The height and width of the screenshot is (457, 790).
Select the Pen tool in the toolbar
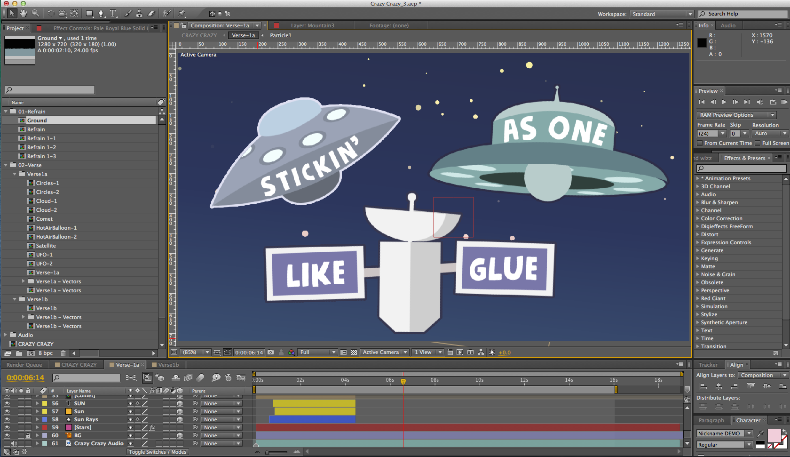click(x=101, y=14)
